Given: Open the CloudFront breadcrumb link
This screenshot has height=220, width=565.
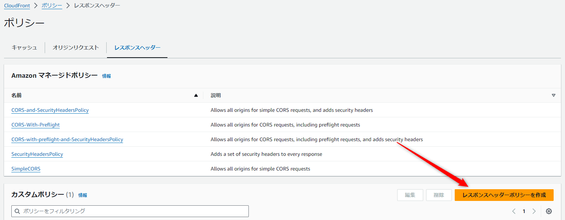Looking at the screenshot, I should click(x=17, y=5).
